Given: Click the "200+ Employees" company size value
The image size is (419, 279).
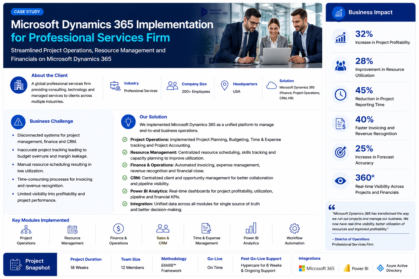Looking at the screenshot, I should coord(196,92).
